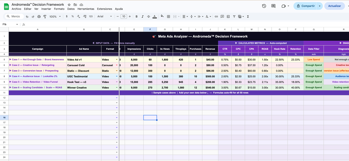Image resolution: width=349 pixels, height=161 pixels.
Task: Open the Google Sheets home icon
Action: pyautogui.click(x=6, y=7)
